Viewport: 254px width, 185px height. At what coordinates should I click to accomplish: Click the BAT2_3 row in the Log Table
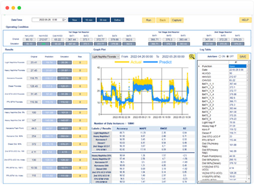pos(222,119)
